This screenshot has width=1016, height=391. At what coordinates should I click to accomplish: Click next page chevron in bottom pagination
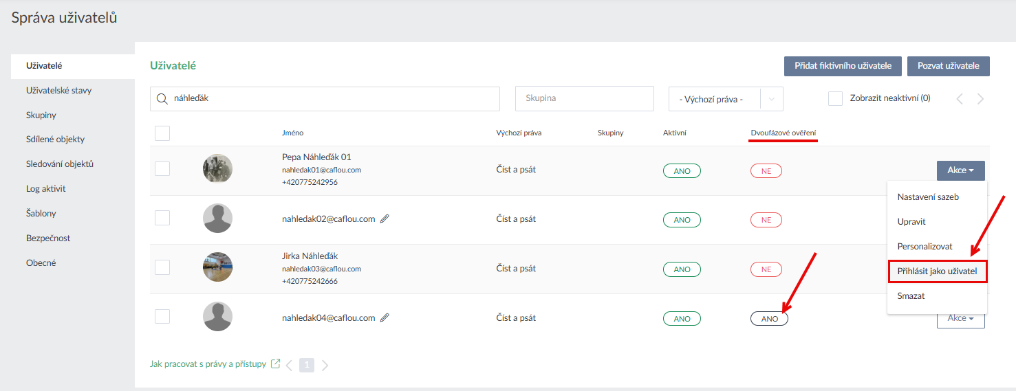[325, 366]
